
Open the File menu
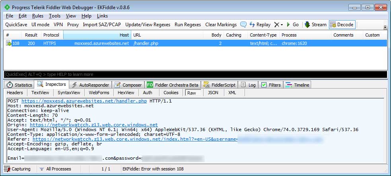9,16
